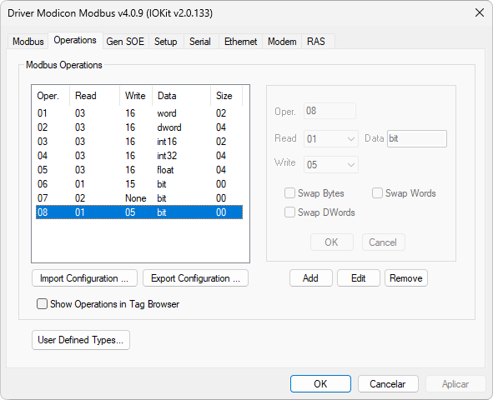Open the Gen SOE tab
493x400 pixels.
point(125,42)
